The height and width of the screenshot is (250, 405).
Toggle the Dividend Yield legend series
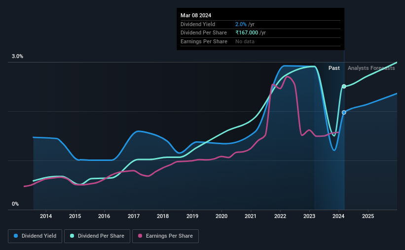pos(35,236)
